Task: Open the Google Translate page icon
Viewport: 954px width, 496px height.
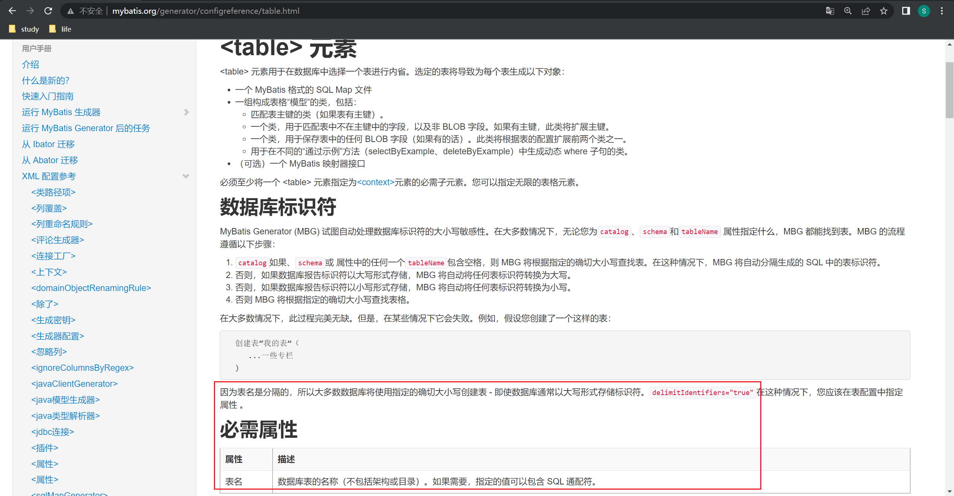Action: coord(830,11)
